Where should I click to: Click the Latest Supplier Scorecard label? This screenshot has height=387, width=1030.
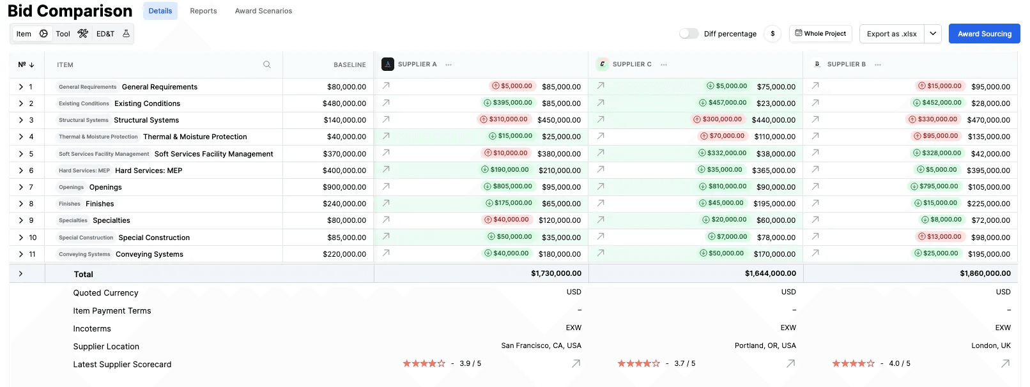[122, 365]
